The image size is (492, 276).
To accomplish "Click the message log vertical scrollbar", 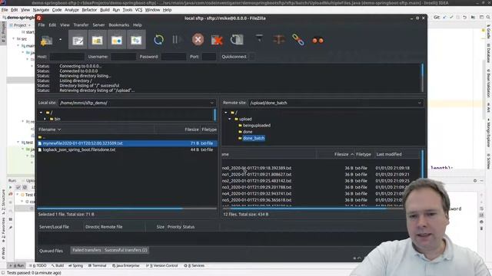I will pyautogui.click(x=422, y=78).
